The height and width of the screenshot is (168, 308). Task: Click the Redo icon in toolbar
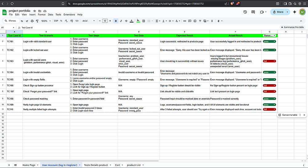[27, 21]
